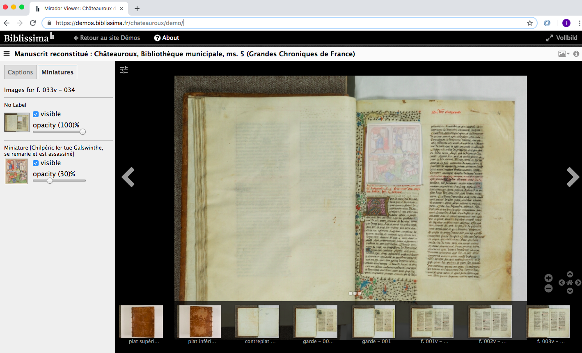Pan down in the viewer
Screen dimensions: 582x353
tap(570, 291)
